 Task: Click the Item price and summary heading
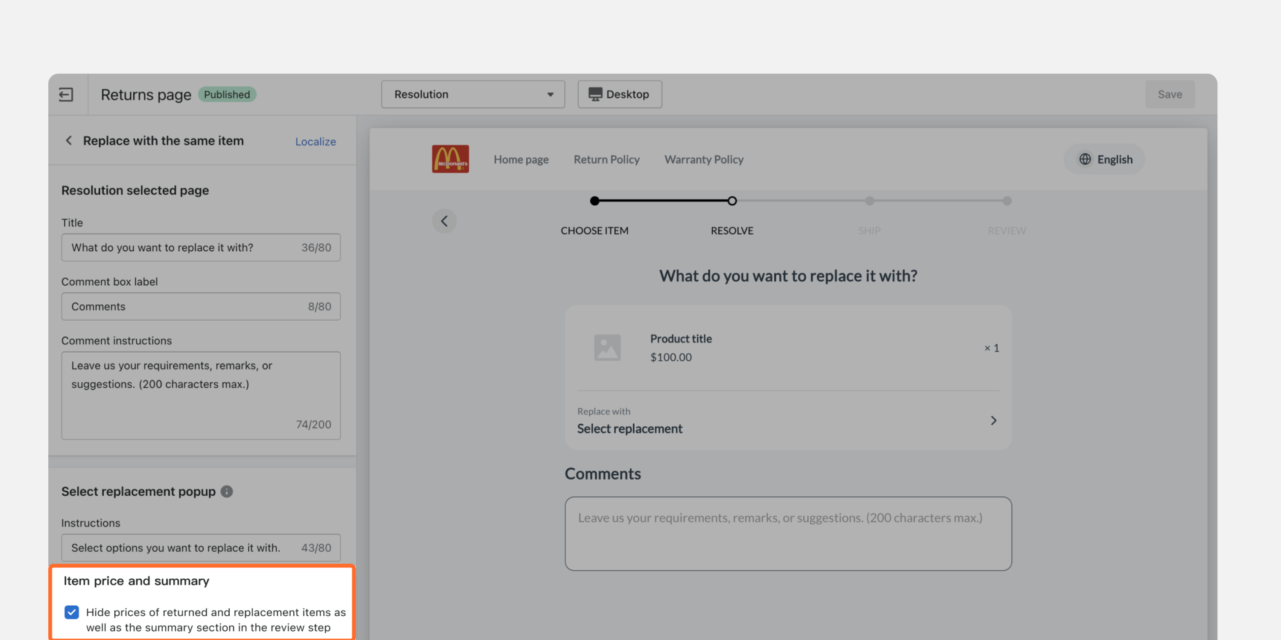point(136,581)
